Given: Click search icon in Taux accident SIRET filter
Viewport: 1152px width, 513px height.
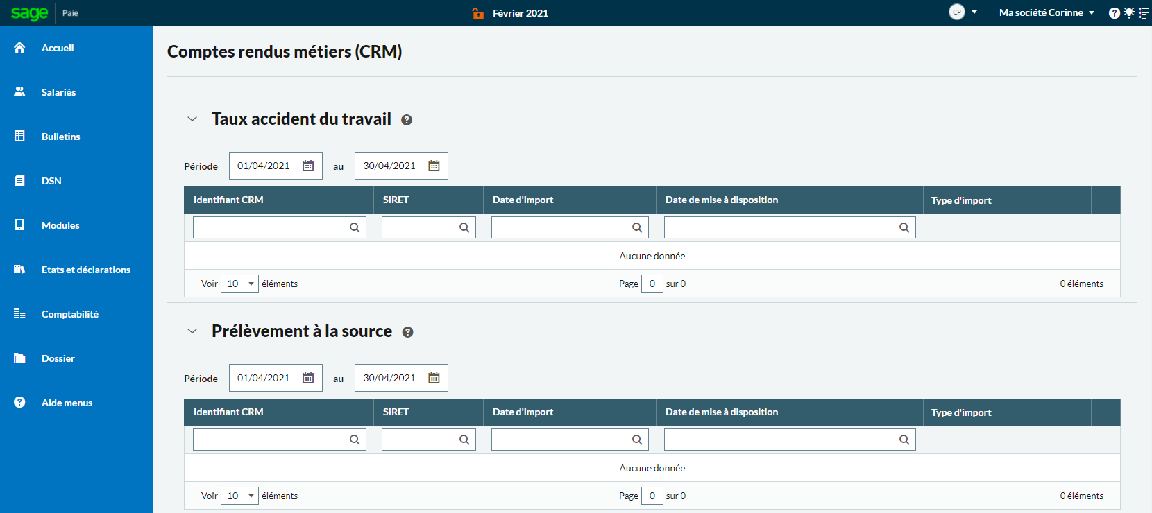Looking at the screenshot, I should [464, 227].
